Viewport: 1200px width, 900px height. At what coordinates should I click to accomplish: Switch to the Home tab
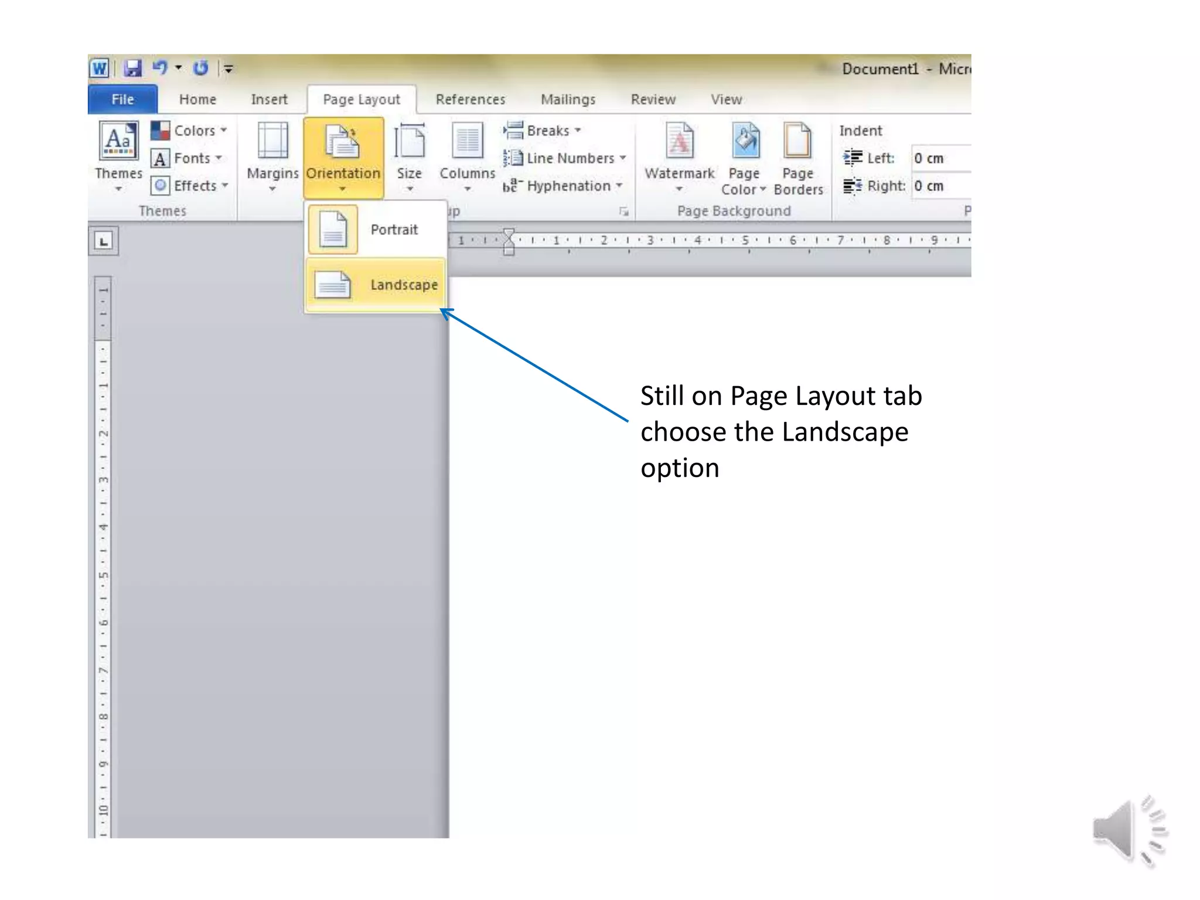[197, 100]
